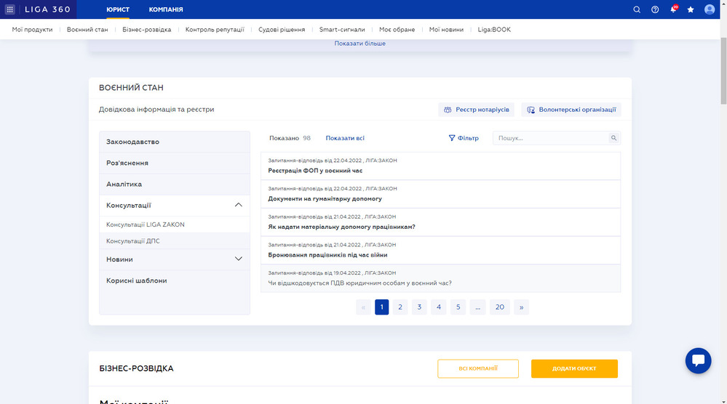
Task: Click the LIGA 360 logo
Action: pyautogui.click(x=48, y=9)
